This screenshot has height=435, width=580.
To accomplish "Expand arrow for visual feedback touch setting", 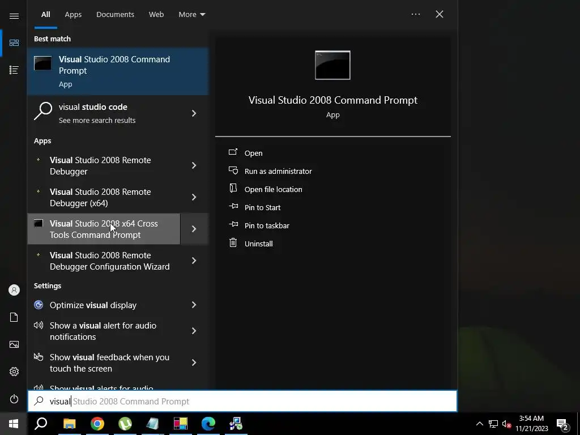I will 194,363.
